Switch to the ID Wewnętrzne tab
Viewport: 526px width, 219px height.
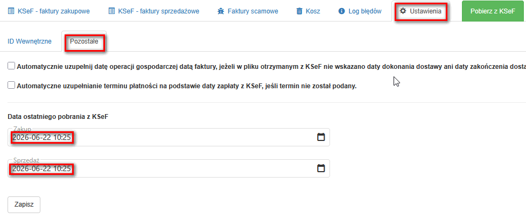point(30,41)
